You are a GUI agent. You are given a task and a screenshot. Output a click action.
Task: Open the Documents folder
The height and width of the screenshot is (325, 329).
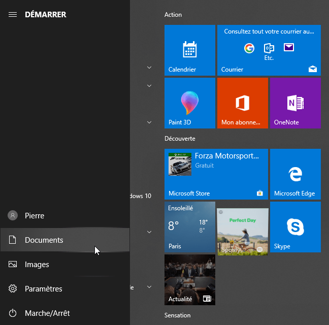click(x=65, y=240)
